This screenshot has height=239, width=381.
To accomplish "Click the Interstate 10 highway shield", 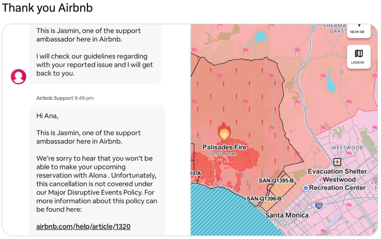I will point(319,206).
